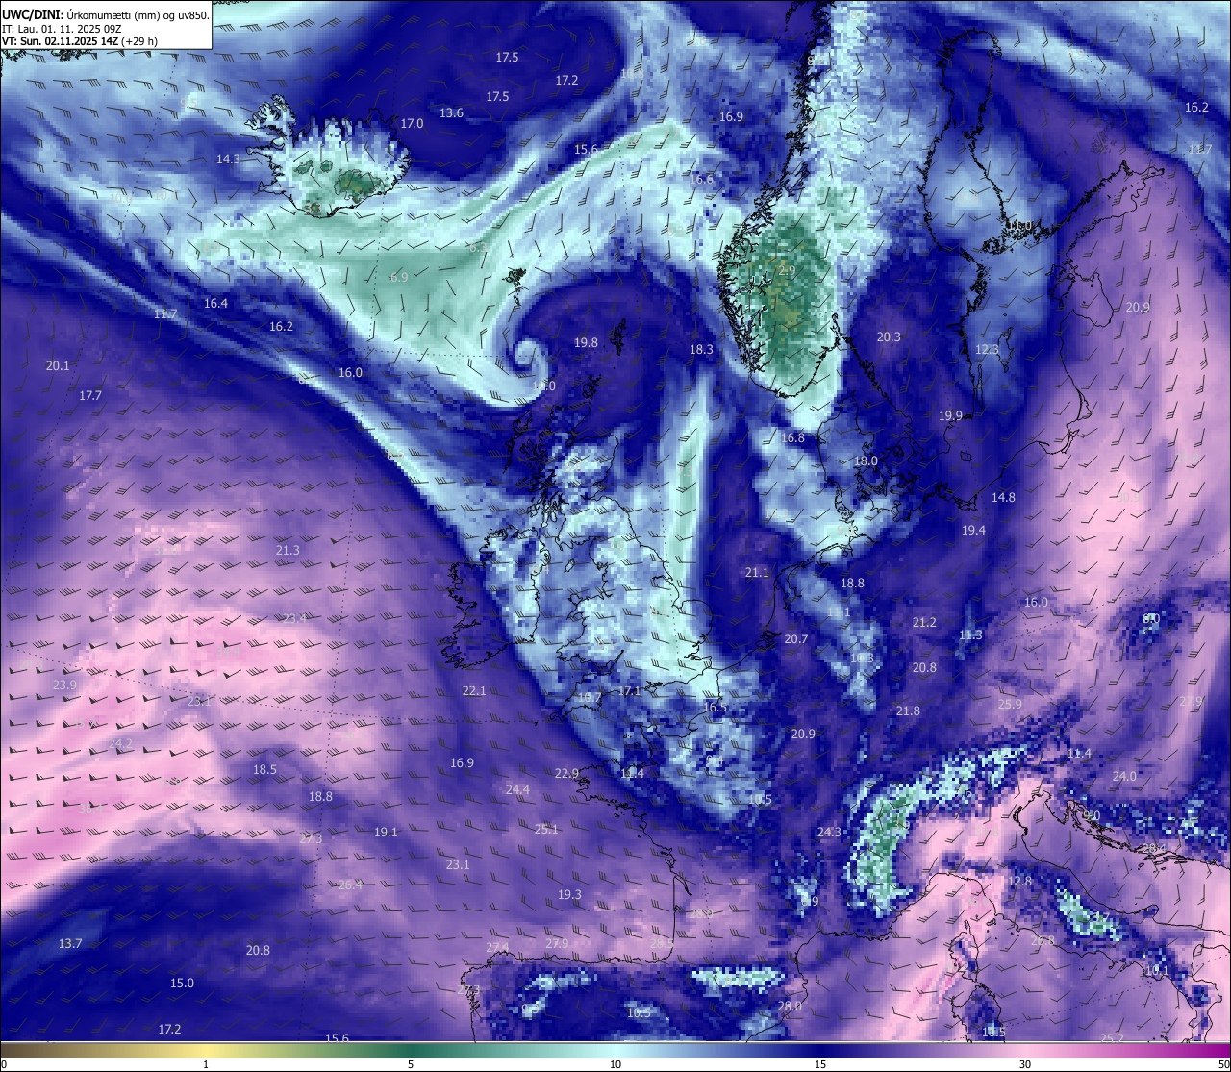
Task: Click the 17.0 value east of Iceland
Action: (x=412, y=124)
